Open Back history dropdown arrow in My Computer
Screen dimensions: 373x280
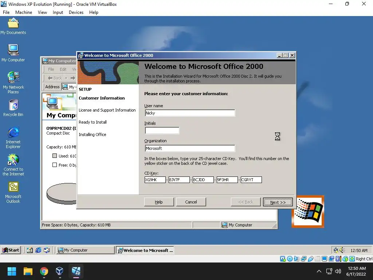tap(66, 78)
